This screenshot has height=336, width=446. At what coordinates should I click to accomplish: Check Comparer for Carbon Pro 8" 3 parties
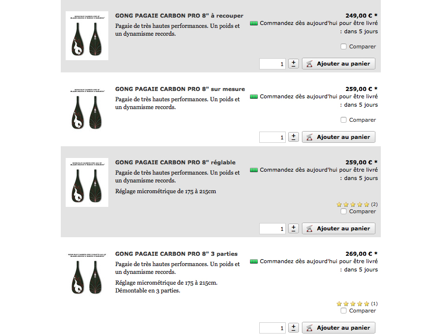click(x=344, y=311)
